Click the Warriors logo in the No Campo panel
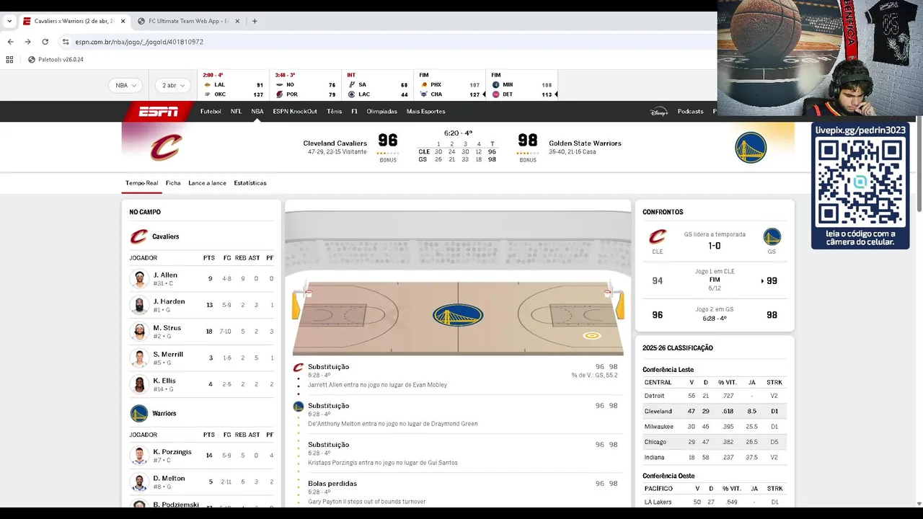 tap(139, 413)
